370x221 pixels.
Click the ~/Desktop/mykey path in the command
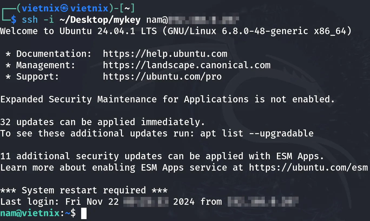pyautogui.click(x=100, y=20)
